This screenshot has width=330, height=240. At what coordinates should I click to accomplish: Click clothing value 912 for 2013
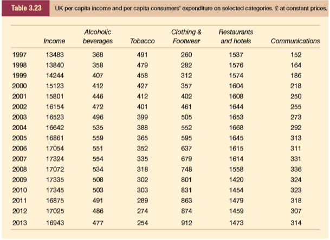click(x=186, y=223)
